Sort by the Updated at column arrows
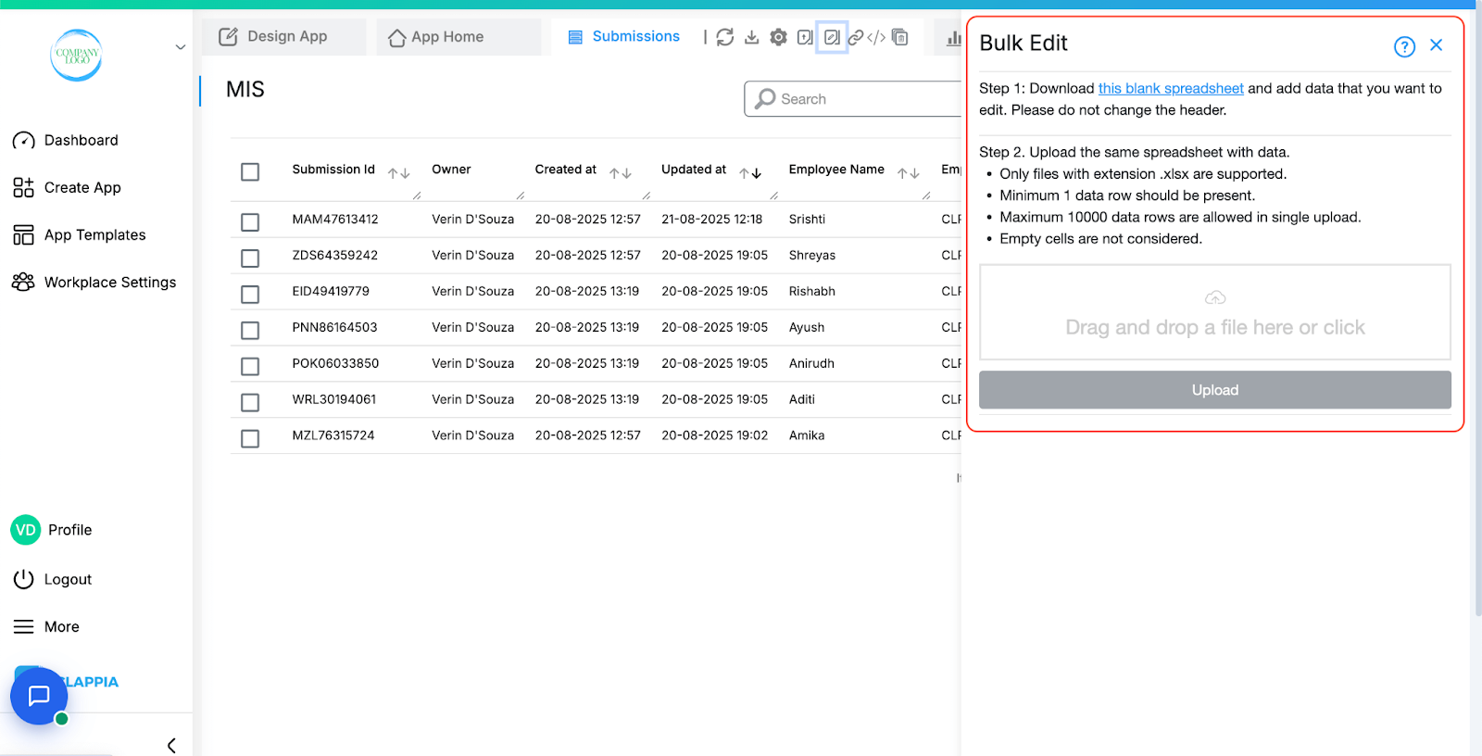The width and height of the screenshot is (1482, 756). coord(750,173)
